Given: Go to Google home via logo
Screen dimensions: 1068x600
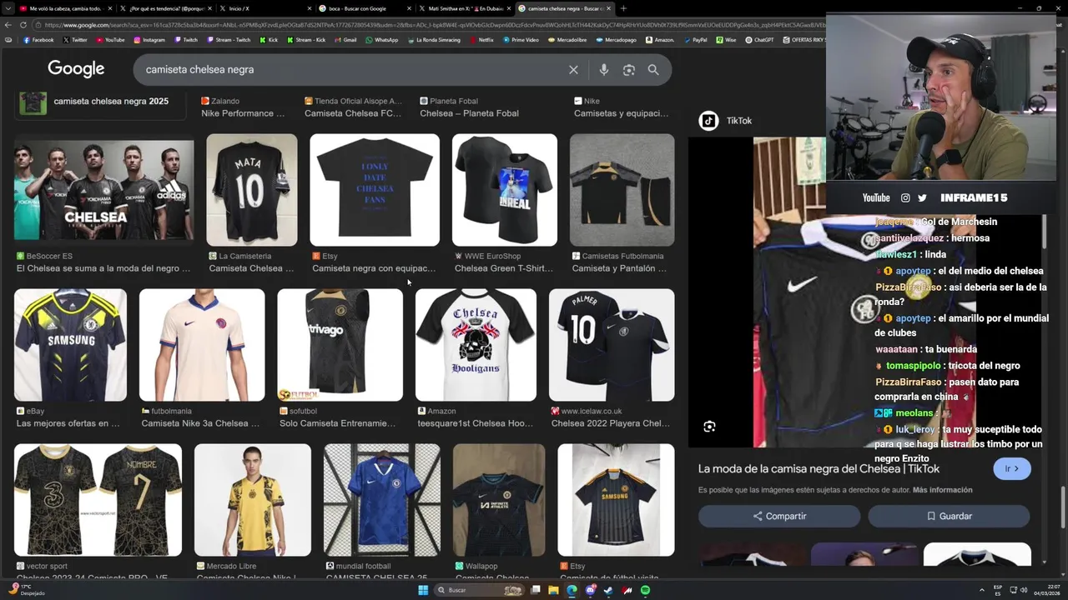Looking at the screenshot, I should point(76,69).
